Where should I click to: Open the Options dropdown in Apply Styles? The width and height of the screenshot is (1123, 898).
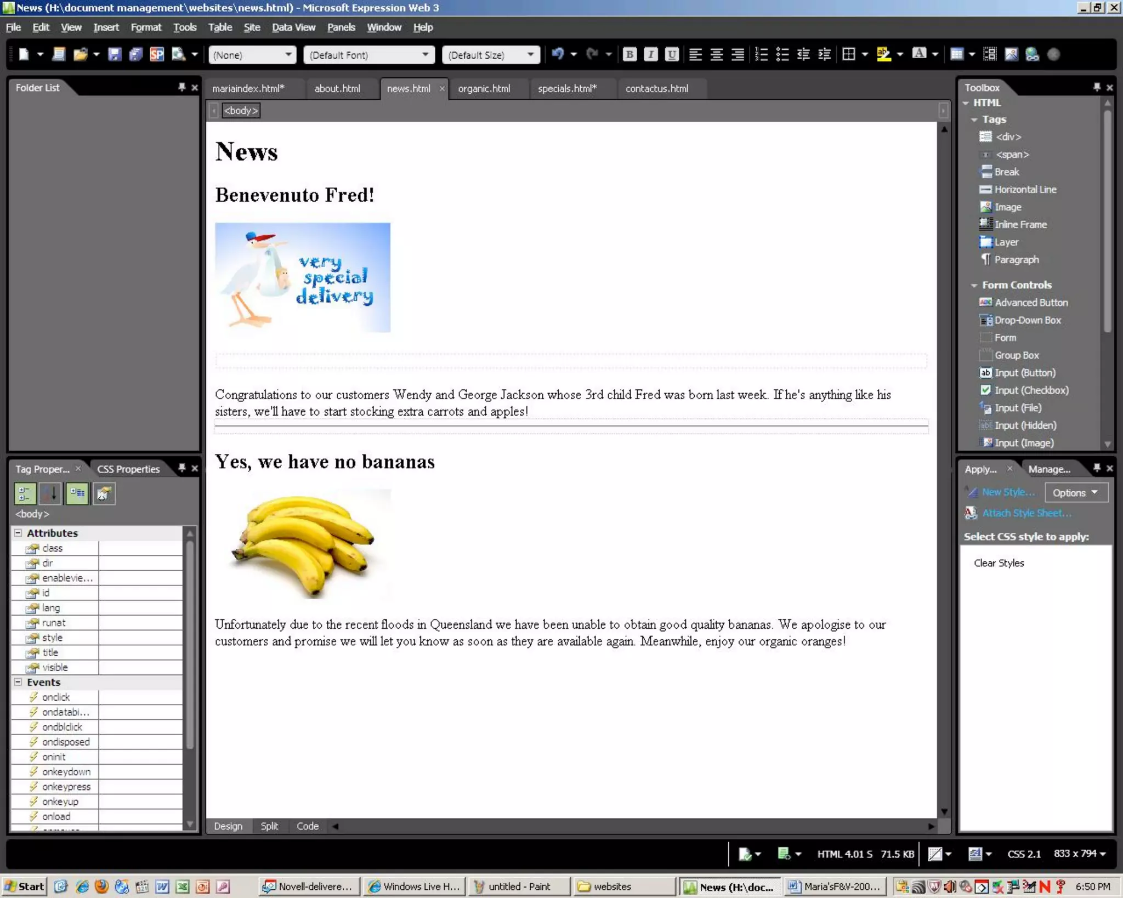pos(1075,492)
